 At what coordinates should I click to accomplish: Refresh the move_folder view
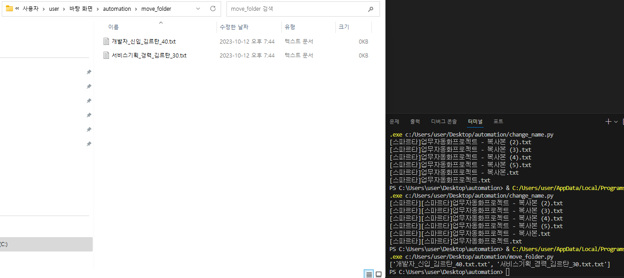click(x=213, y=9)
